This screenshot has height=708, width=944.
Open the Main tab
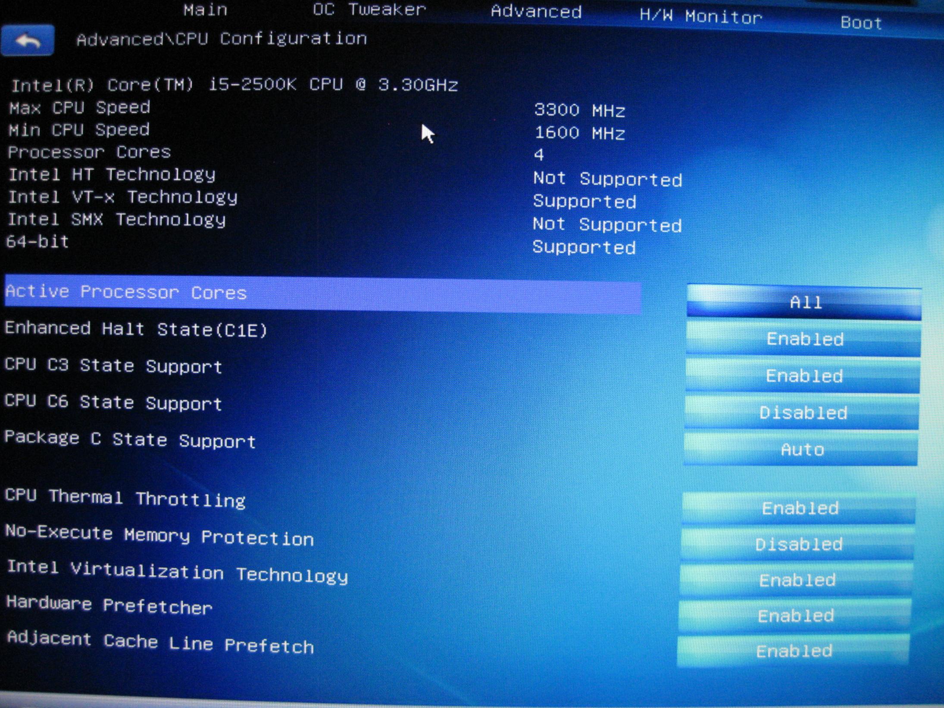(x=205, y=9)
